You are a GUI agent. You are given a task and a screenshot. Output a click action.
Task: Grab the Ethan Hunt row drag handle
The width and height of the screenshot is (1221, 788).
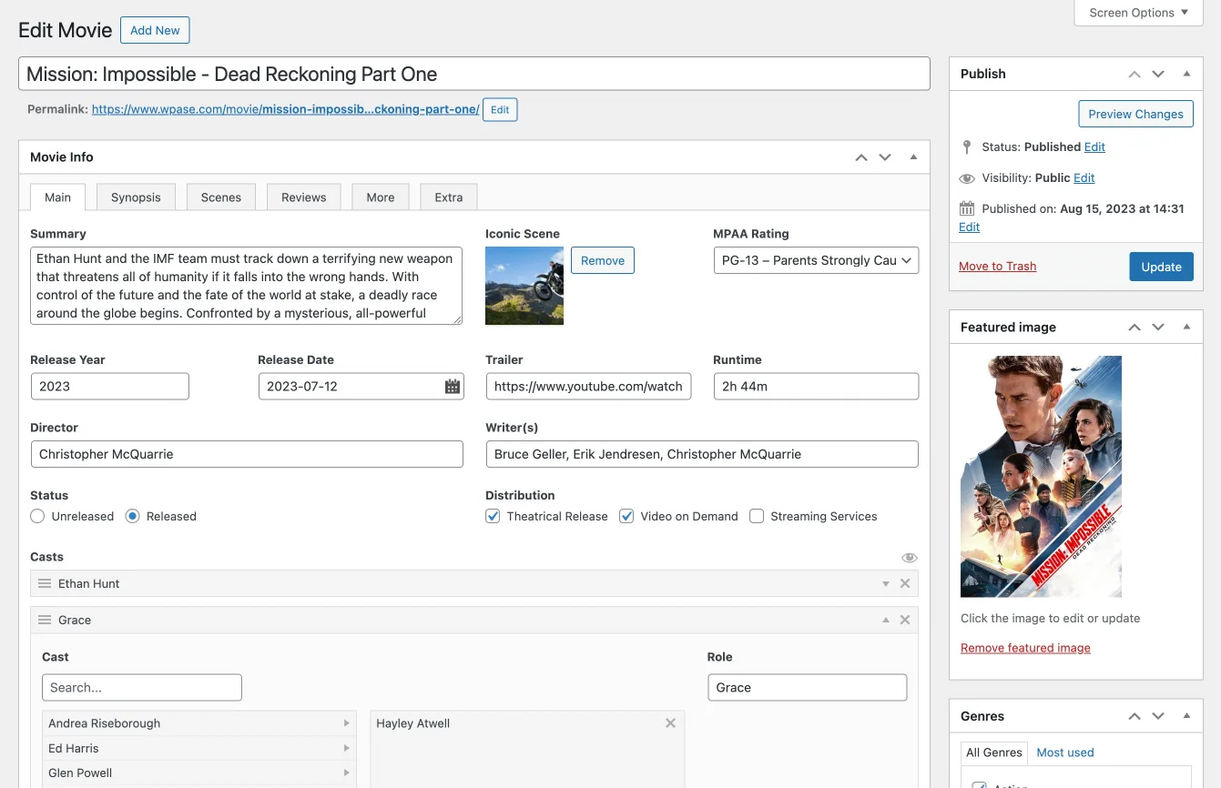pos(44,583)
